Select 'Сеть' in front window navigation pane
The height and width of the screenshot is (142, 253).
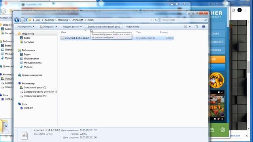24,104
